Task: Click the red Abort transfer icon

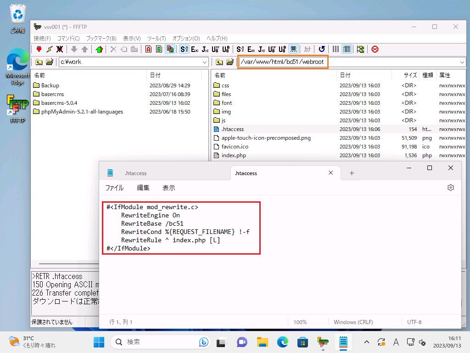Action: [375, 49]
